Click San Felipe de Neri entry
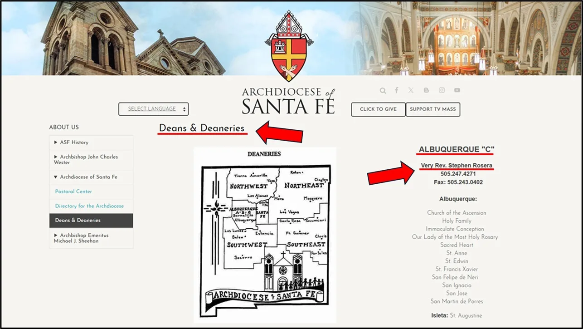 point(455,277)
